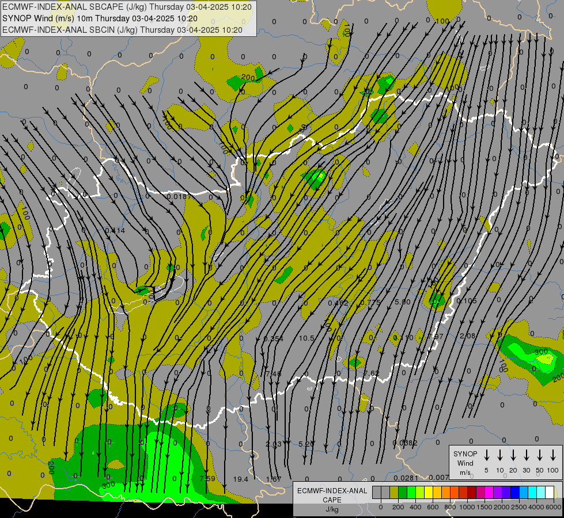The height and width of the screenshot is (518, 564).
Task: Click the wind legend arrow above 20
Action: click(x=513, y=455)
